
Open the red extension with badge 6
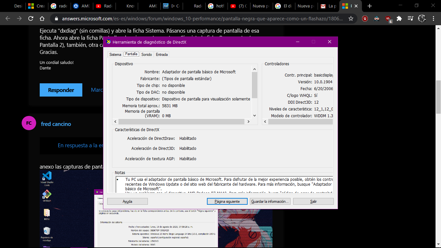point(388,19)
